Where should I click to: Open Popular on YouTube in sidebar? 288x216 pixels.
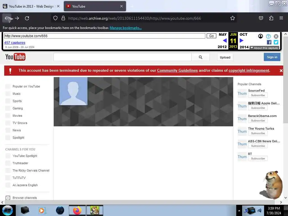[26, 86]
